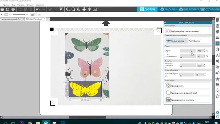Click Трассировать внешний край button

(x=188, y=93)
